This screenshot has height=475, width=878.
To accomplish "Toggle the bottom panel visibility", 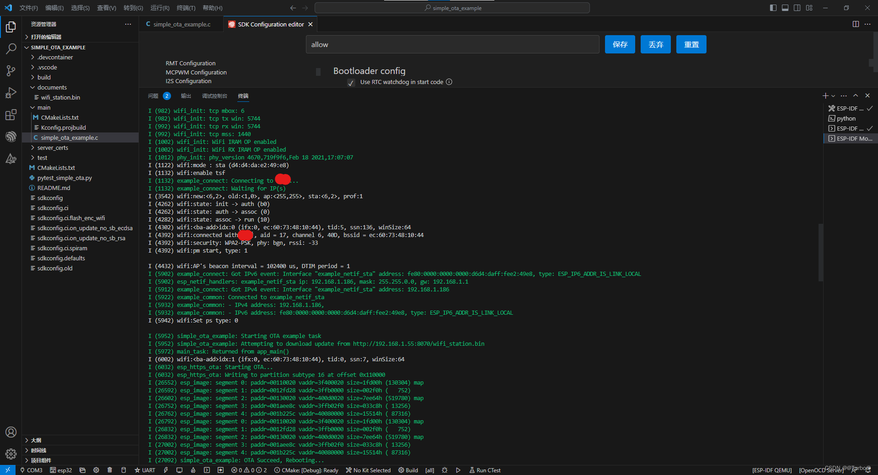I will click(785, 8).
